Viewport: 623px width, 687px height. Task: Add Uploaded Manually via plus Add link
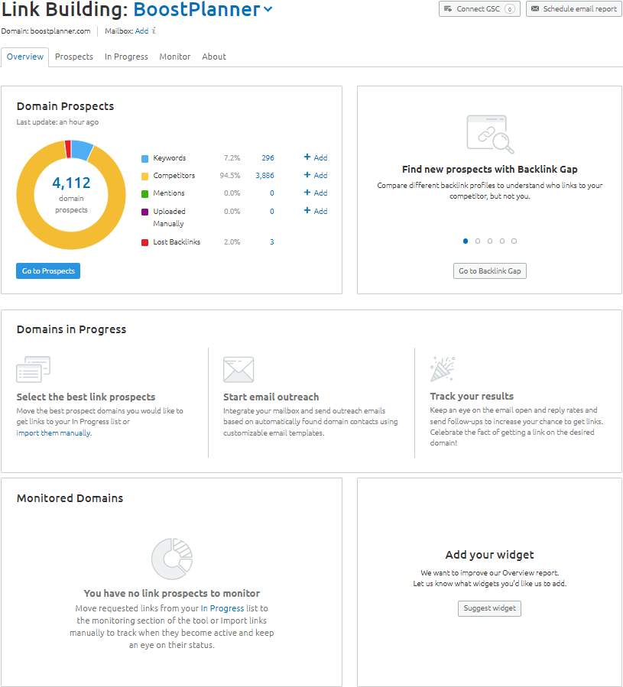point(316,211)
